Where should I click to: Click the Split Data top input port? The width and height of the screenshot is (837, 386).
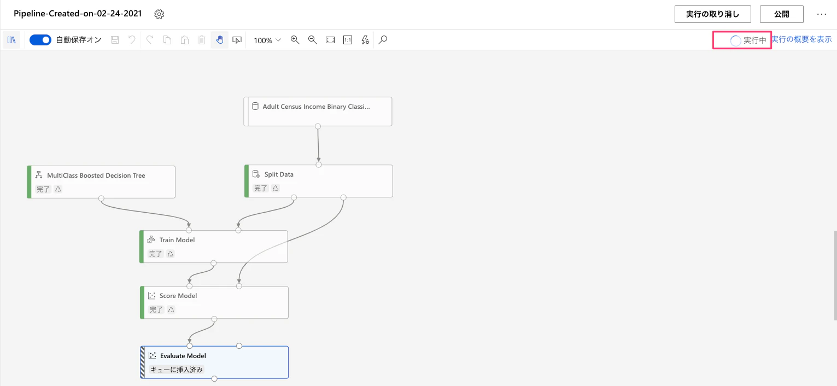click(319, 165)
